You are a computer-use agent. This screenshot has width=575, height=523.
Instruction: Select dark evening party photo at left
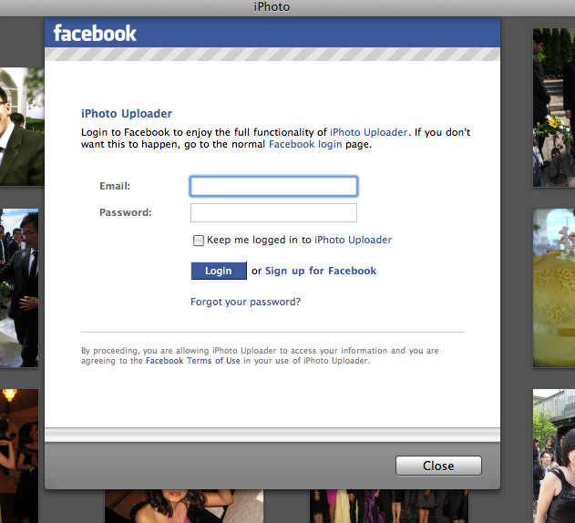tap(19, 456)
